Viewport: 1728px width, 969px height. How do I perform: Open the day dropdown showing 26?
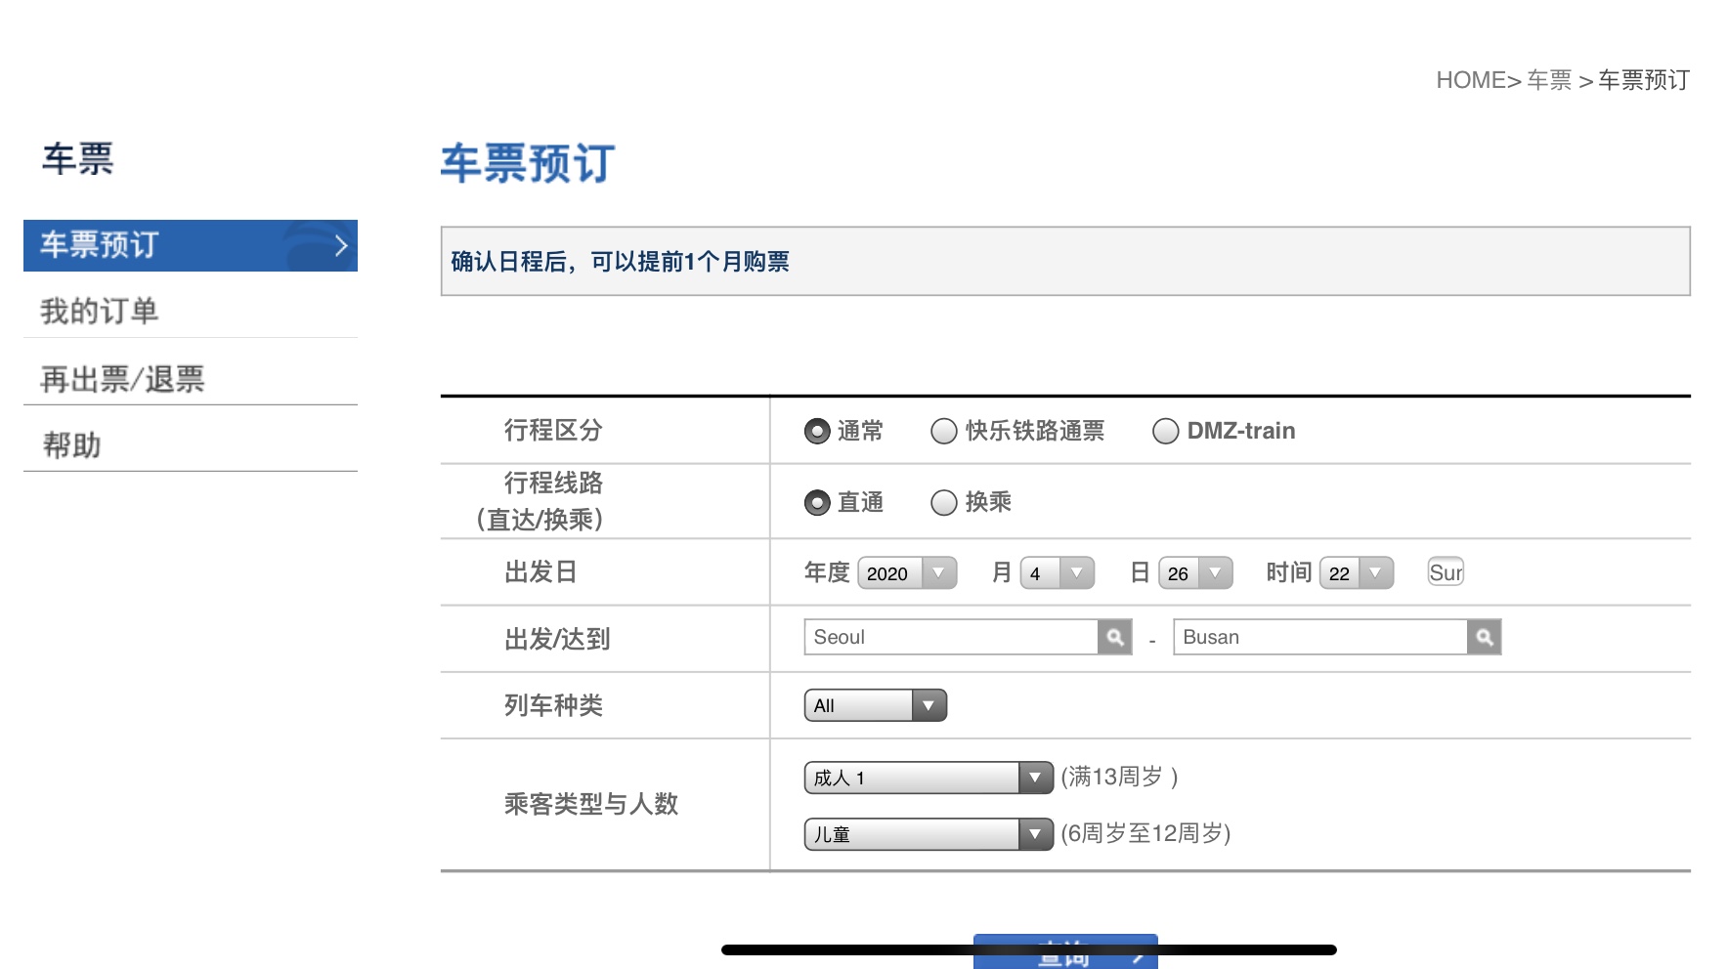click(x=1195, y=573)
